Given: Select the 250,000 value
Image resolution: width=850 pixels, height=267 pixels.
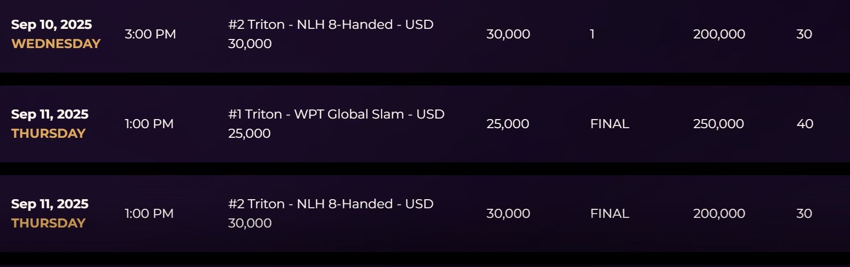Looking at the screenshot, I should [719, 124].
